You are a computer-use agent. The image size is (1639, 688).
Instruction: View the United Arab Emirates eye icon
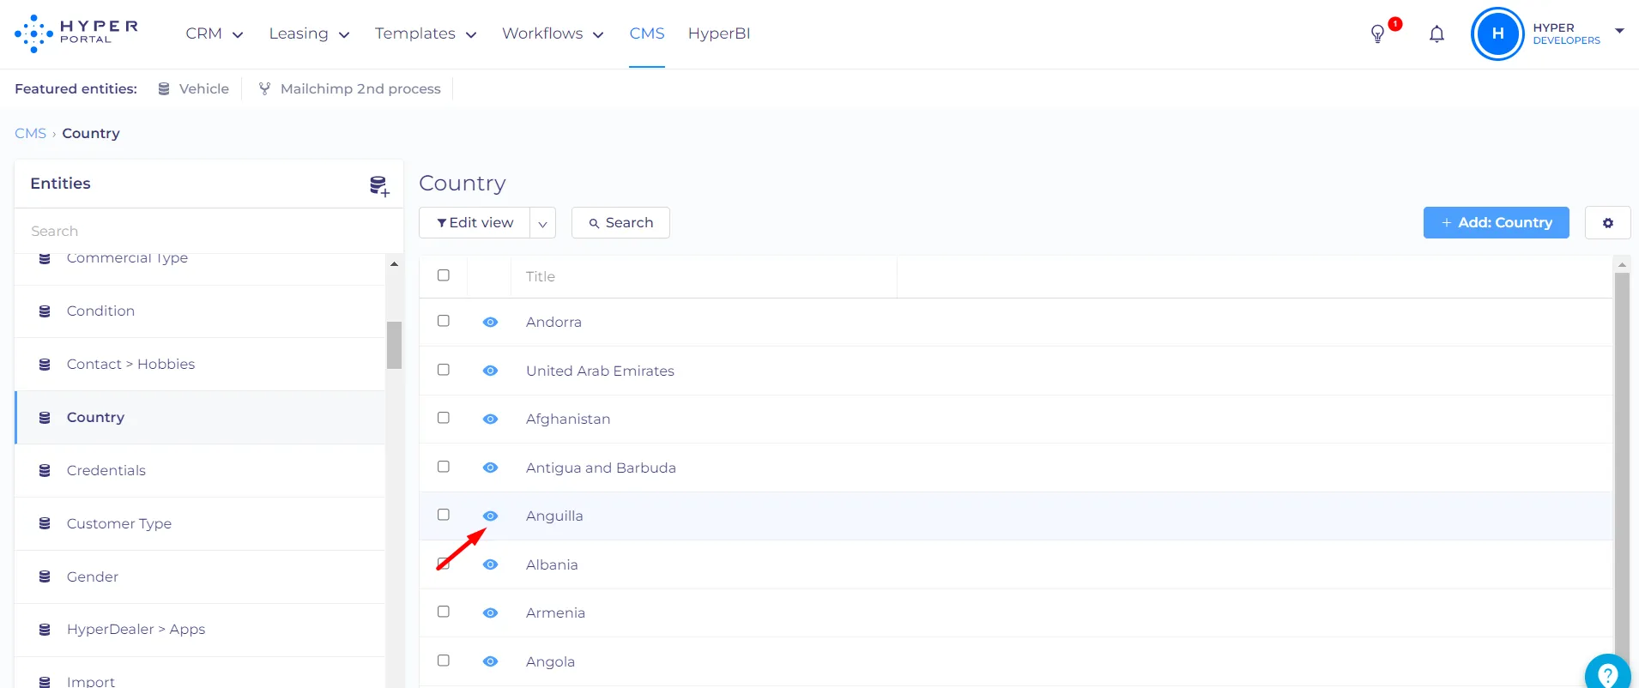490,371
